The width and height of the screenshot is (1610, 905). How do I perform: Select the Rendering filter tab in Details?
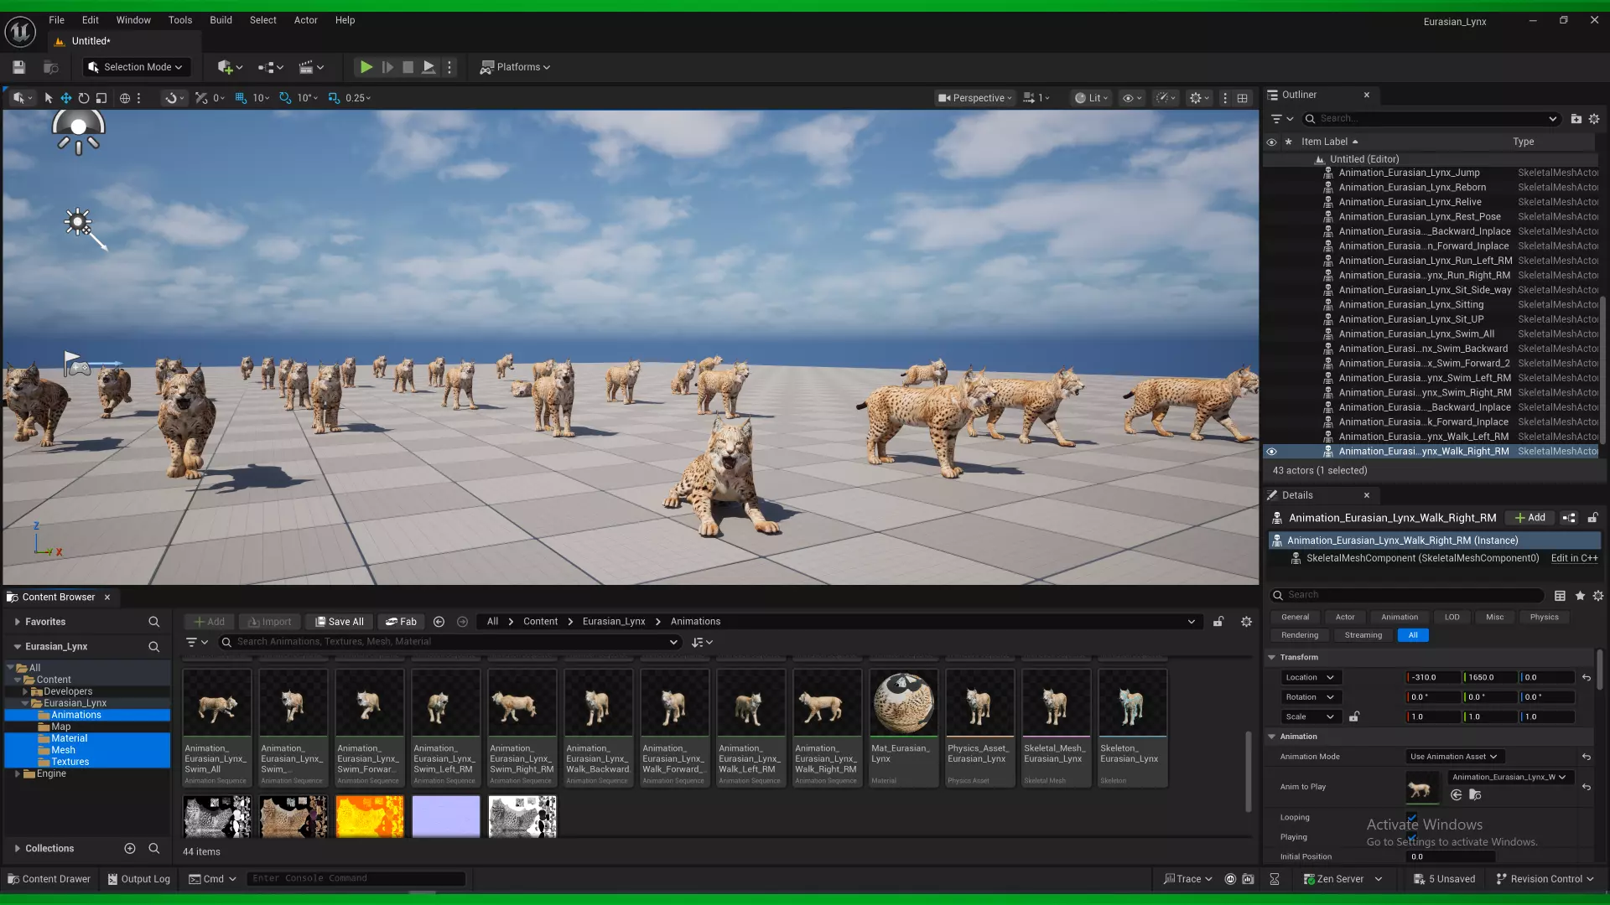[1299, 635]
